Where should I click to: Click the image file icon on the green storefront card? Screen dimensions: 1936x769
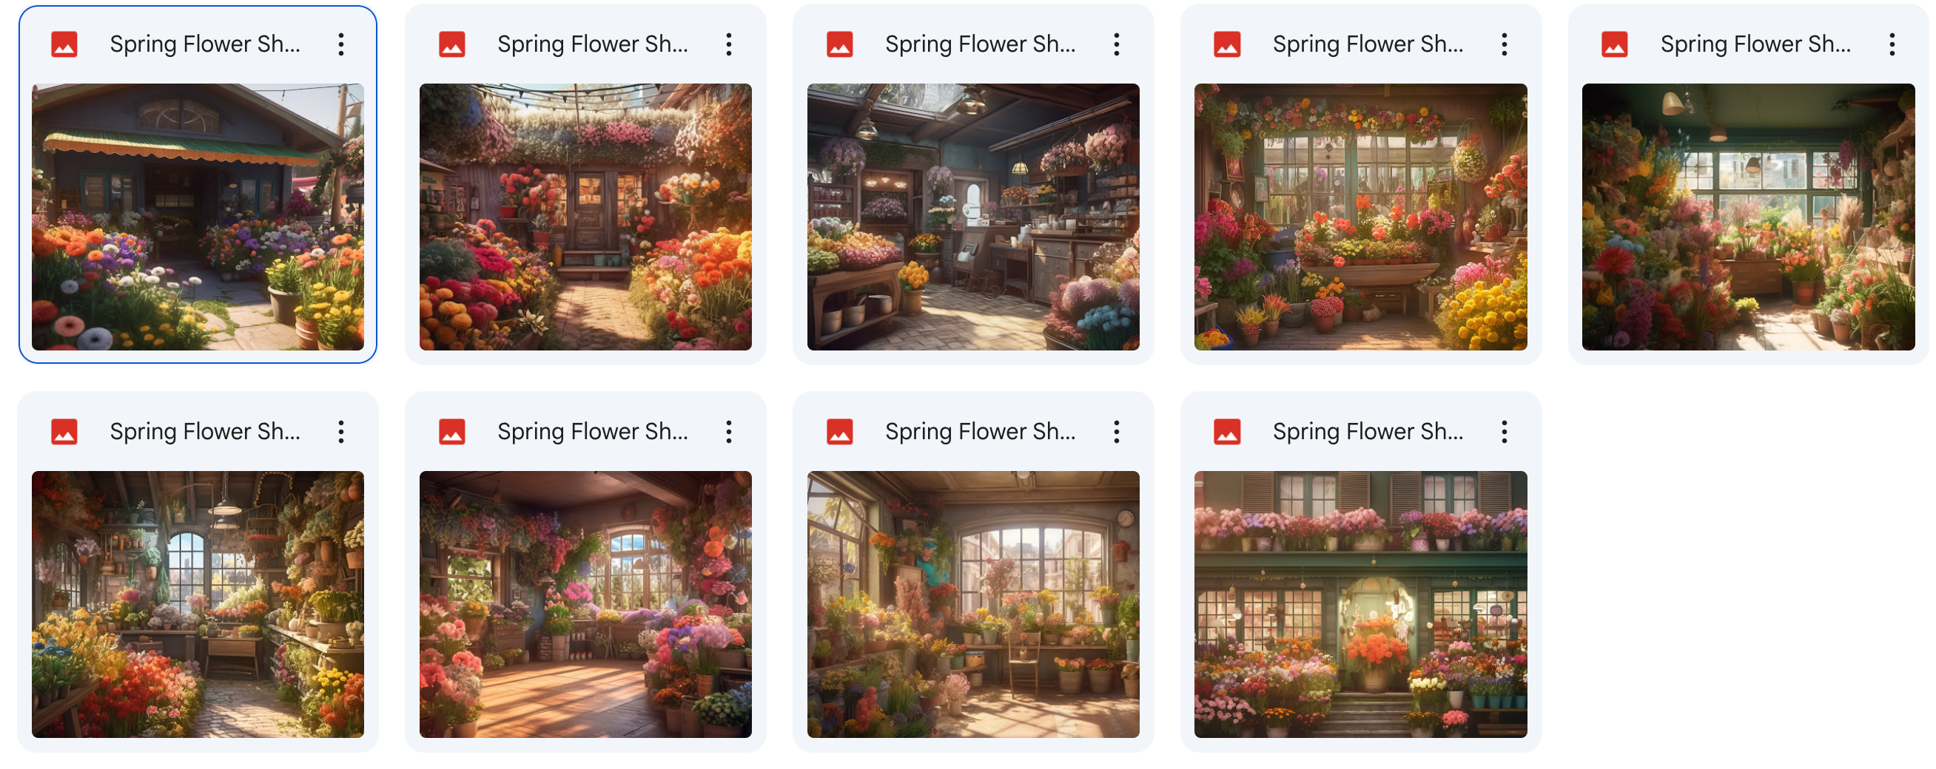pos(1227,432)
